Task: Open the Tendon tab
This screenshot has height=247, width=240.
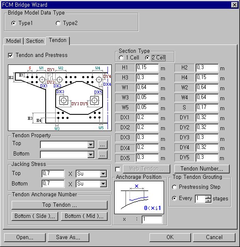Action: click(58, 40)
